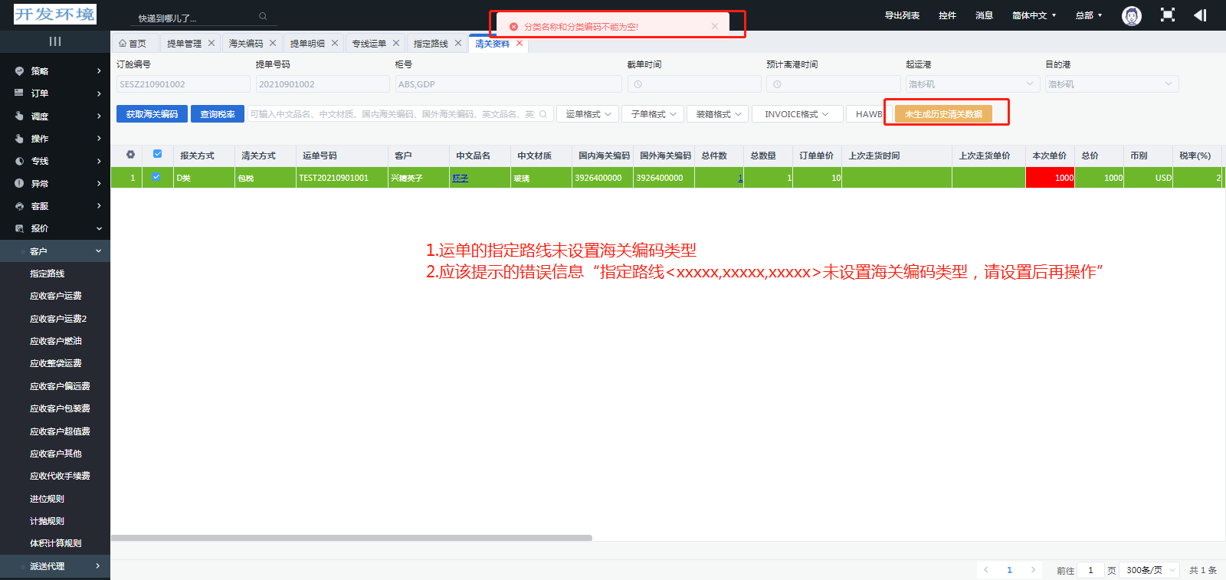Close the 指定路线 tab

click(458, 43)
